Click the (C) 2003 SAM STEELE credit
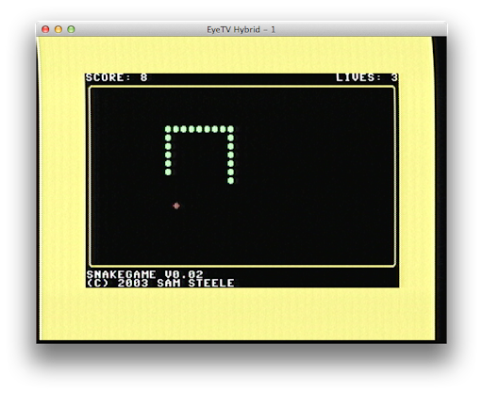Image resolution: width=483 pixels, height=394 pixels. click(160, 283)
